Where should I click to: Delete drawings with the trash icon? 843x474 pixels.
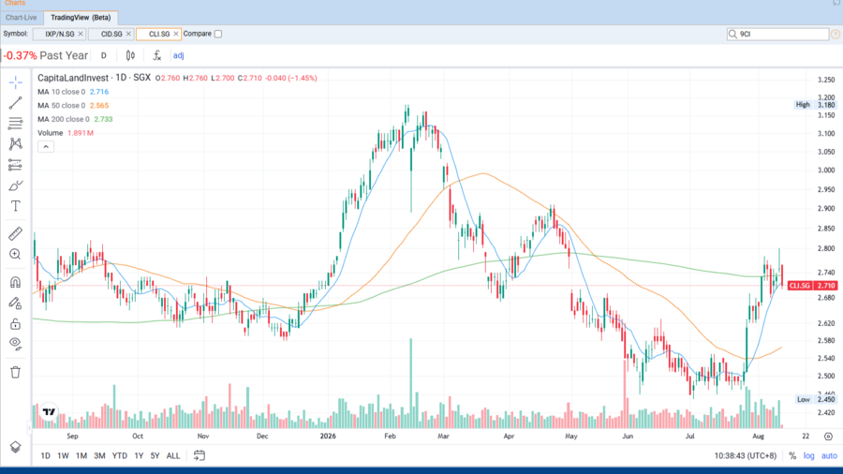[16, 372]
